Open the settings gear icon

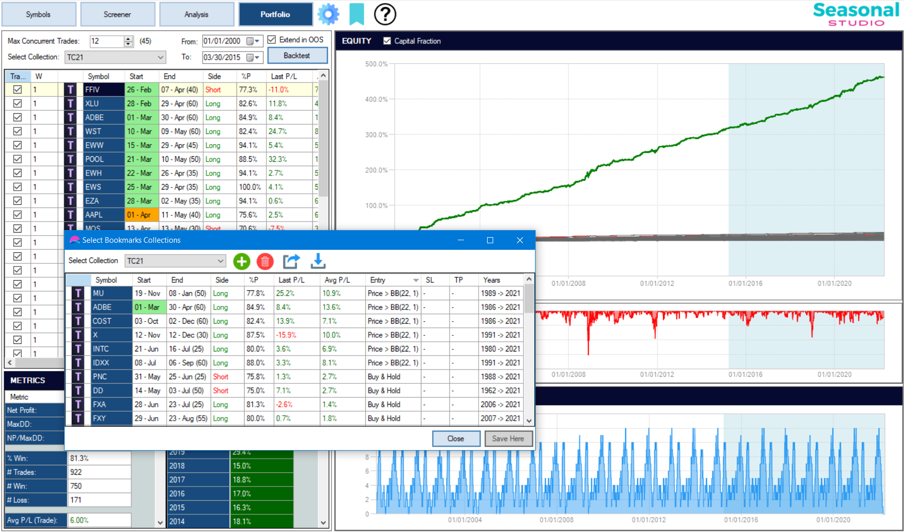click(328, 14)
